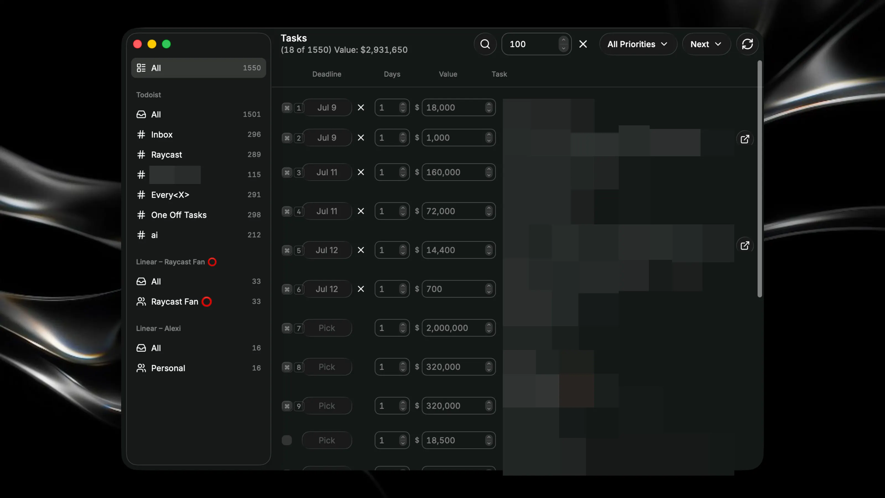Screen dimensions: 885x498
Task: Click the team icon next to Raycast Fan
Action: pos(141,301)
